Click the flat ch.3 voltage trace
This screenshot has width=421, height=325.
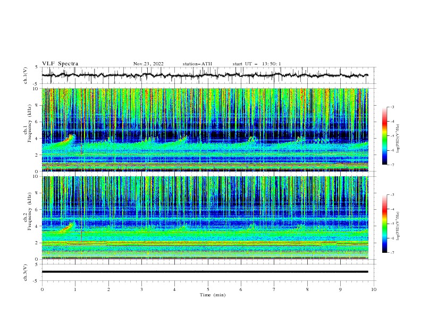(205, 272)
